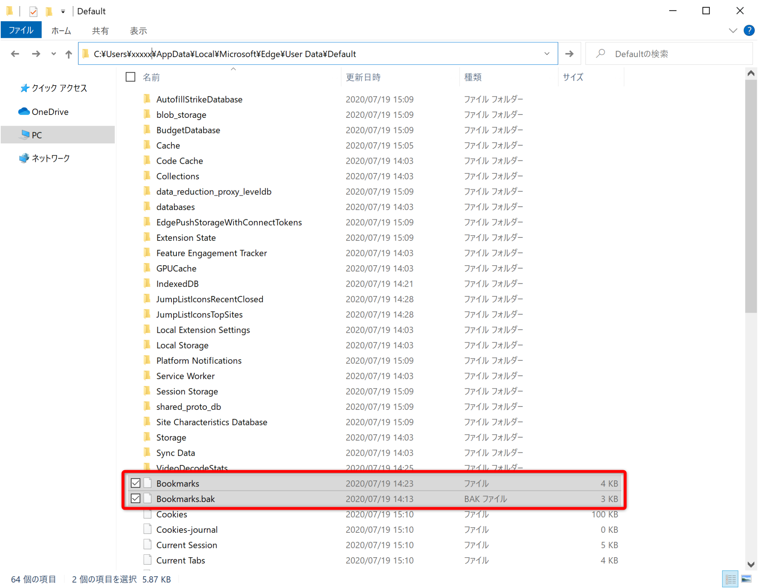
Task: Collapse the ribbon with the chevron
Action: (x=733, y=30)
